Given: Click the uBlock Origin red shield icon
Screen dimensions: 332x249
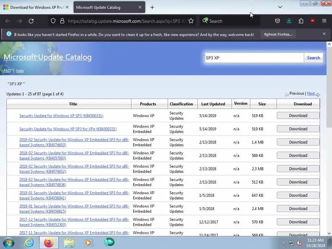Looking at the screenshot, I should coord(313,21).
